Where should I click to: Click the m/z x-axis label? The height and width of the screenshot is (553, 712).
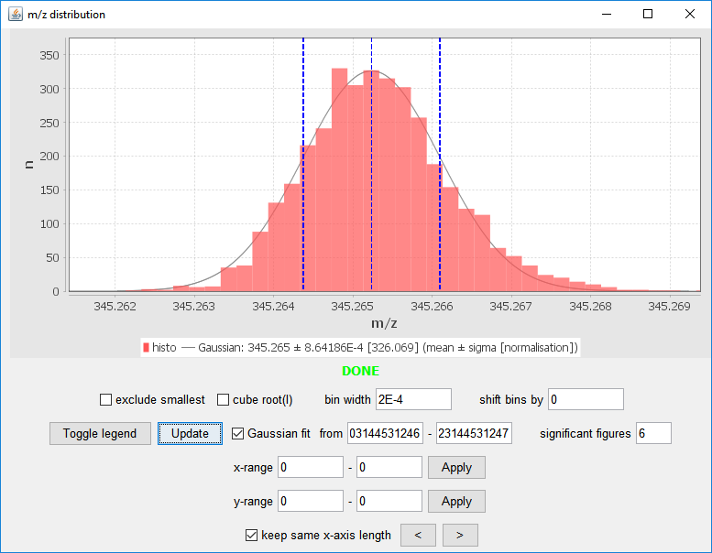point(384,323)
